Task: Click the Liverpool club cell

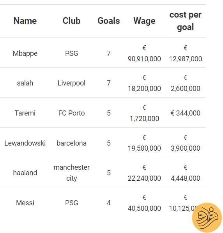Action: click(72, 83)
